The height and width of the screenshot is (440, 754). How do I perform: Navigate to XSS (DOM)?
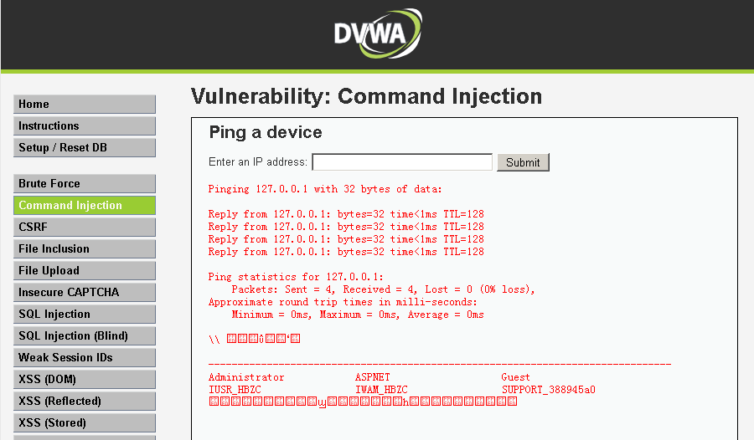[x=84, y=380]
